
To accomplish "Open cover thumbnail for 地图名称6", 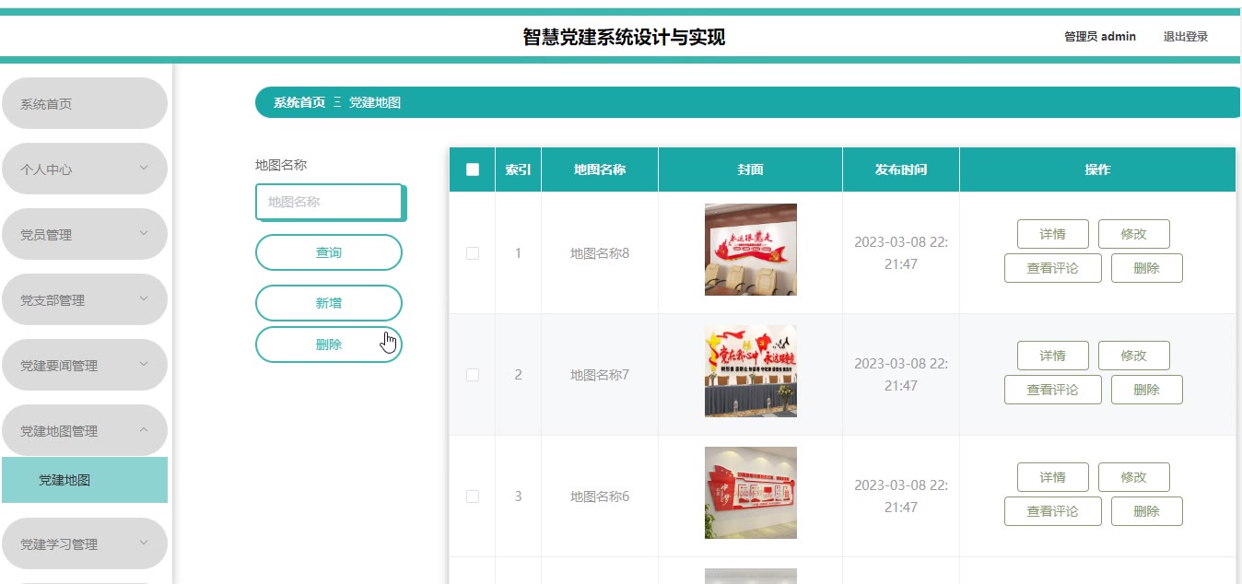I will [750, 493].
